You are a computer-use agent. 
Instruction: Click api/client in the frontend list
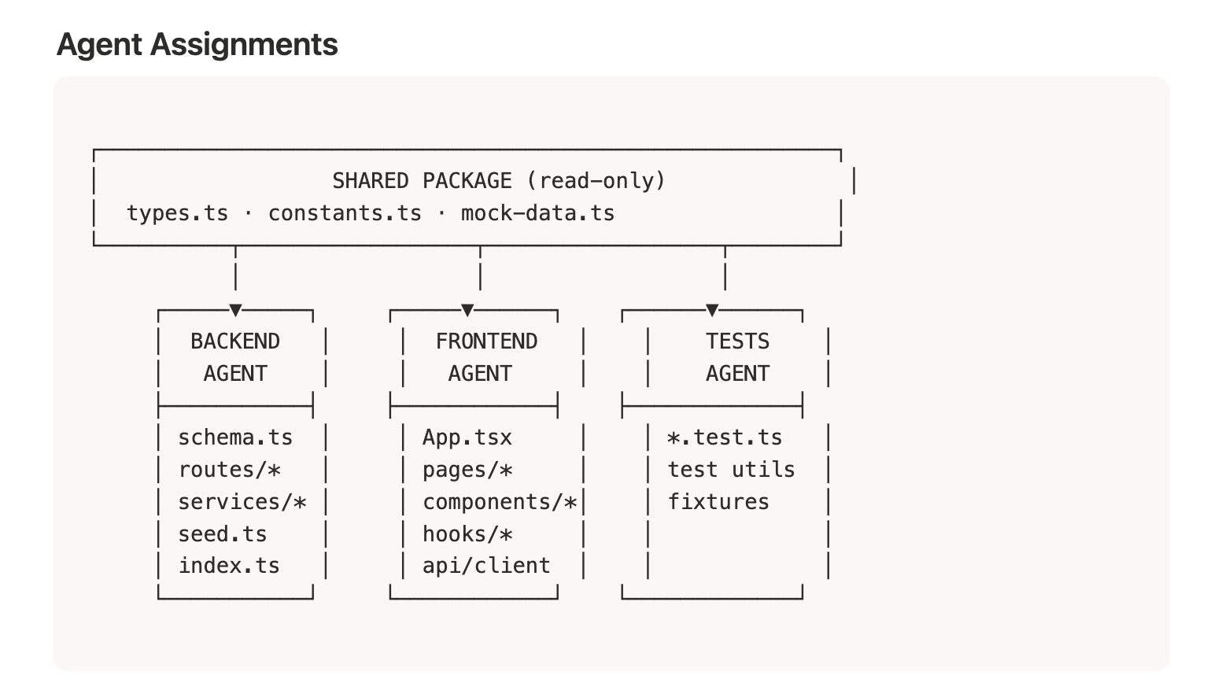486,566
